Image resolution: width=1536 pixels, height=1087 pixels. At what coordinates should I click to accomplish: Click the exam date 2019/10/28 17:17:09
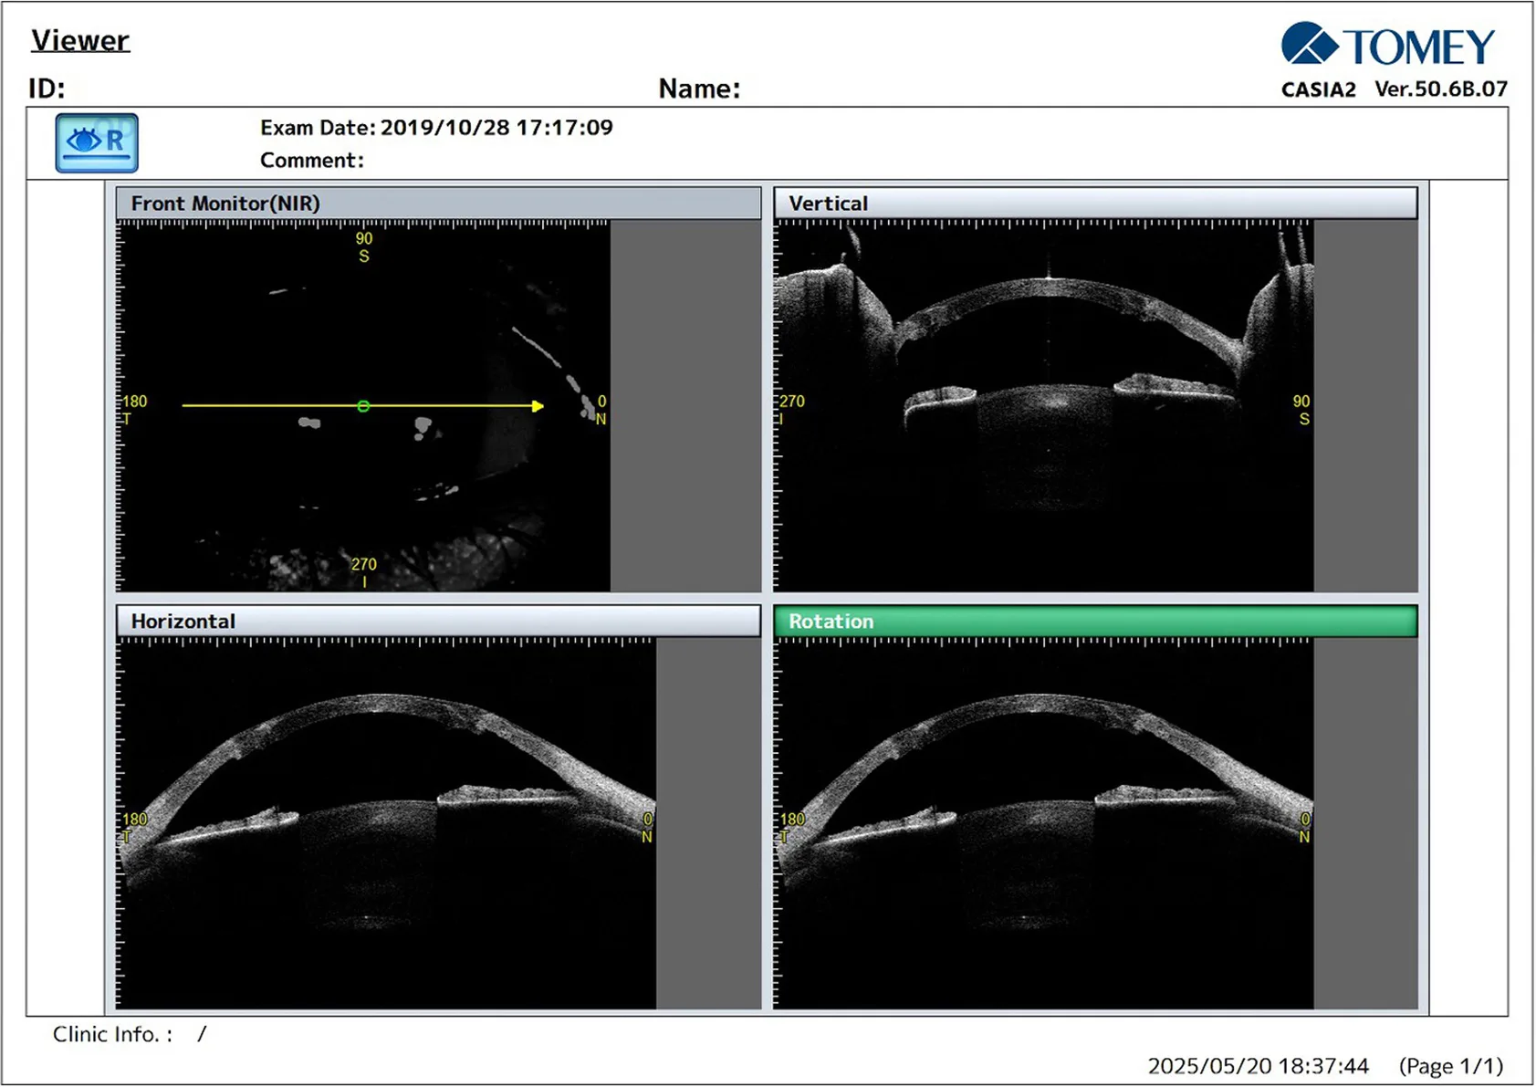tap(496, 128)
